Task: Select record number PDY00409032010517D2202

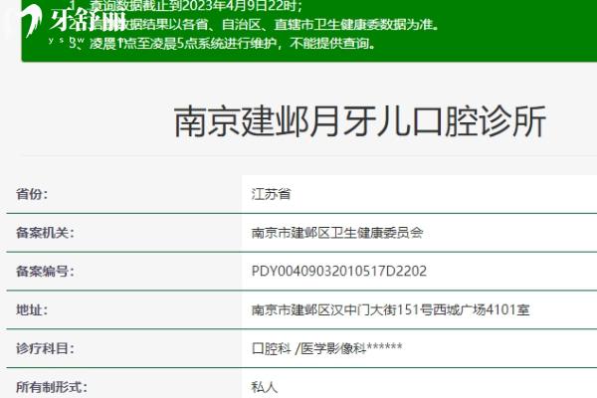Action: (339, 272)
